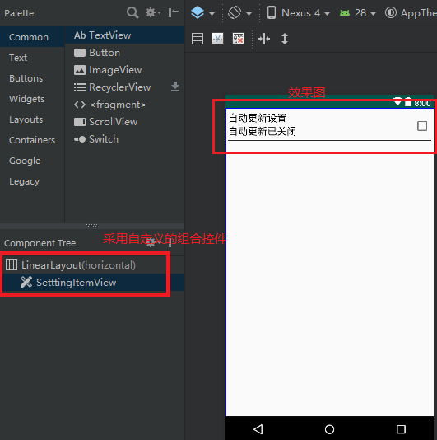Image resolution: width=437 pixels, height=440 pixels.
Task: Click the splitter grip between Palette and Component Tree
Action: pyautogui.click(x=91, y=225)
